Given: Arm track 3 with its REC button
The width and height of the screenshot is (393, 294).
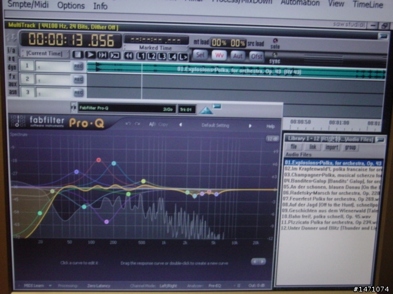Looking at the screenshot, I should pyautogui.click(x=79, y=92).
